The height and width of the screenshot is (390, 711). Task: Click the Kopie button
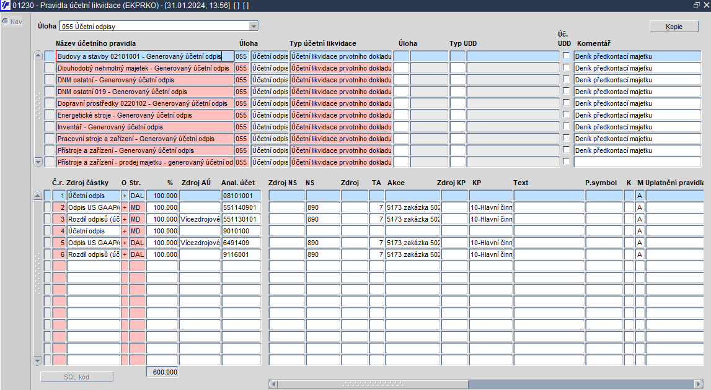tap(674, 27)
